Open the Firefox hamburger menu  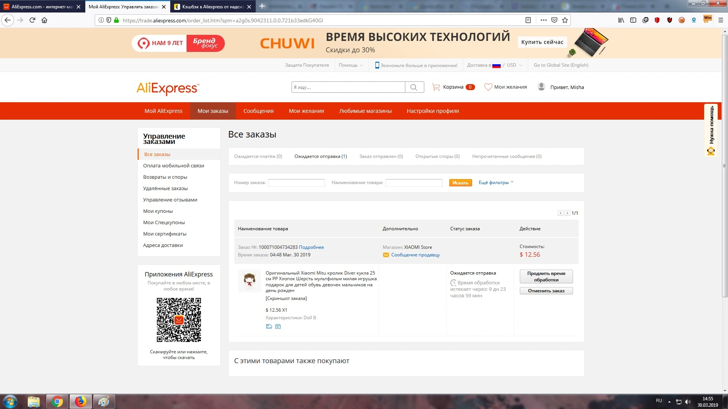tap(721, 20)
